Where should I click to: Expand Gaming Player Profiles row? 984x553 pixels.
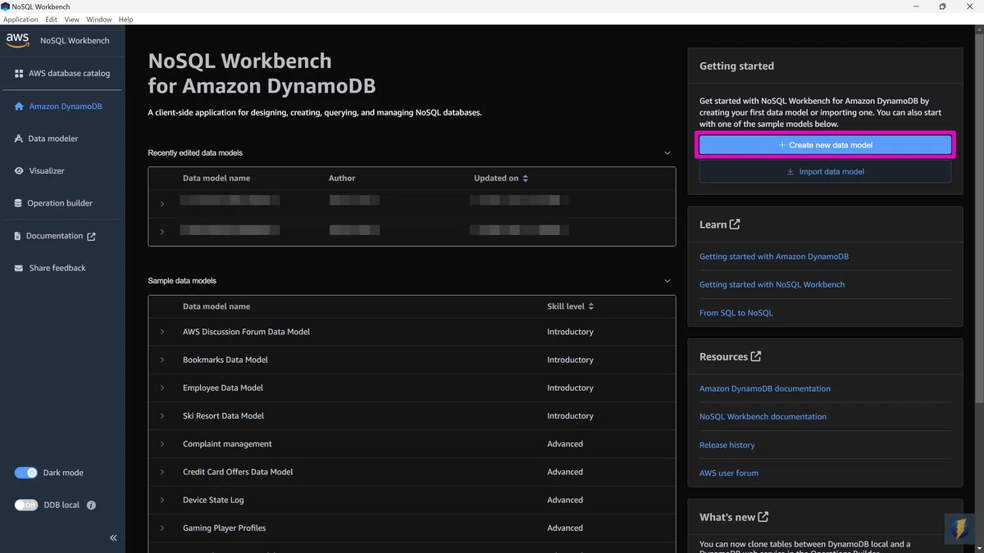pyautogui.click(x=162, y=528)
